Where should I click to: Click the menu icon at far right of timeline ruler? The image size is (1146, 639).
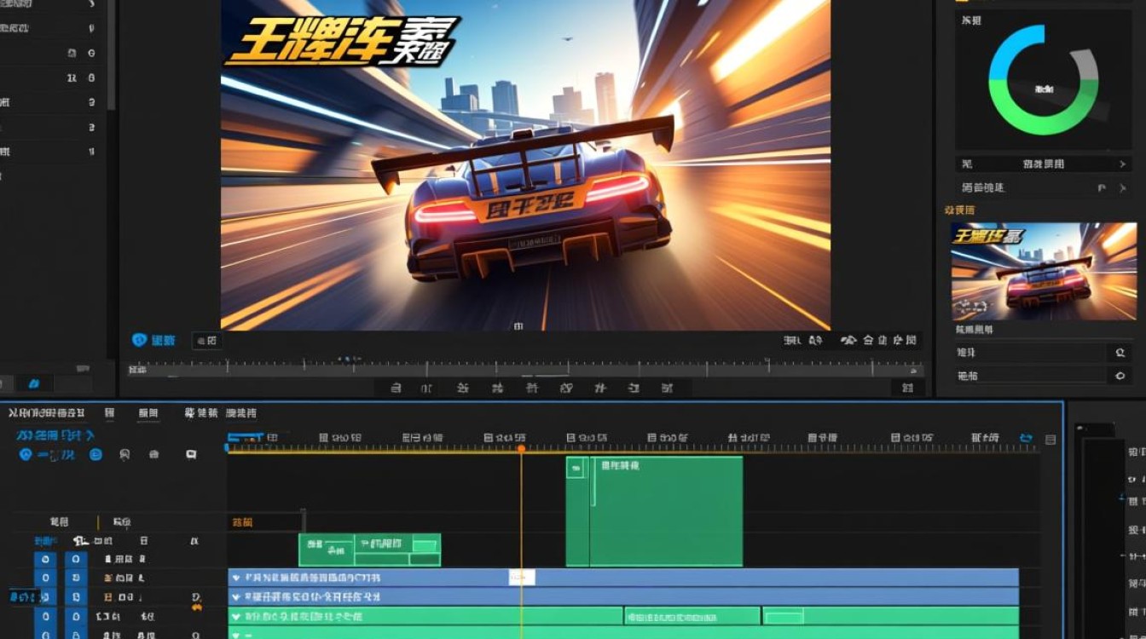(x=1050, y=440)
